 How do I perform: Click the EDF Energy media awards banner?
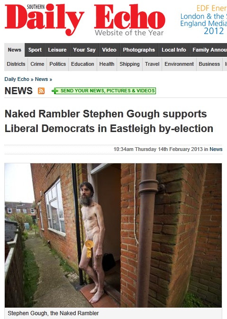coord(204,20)
